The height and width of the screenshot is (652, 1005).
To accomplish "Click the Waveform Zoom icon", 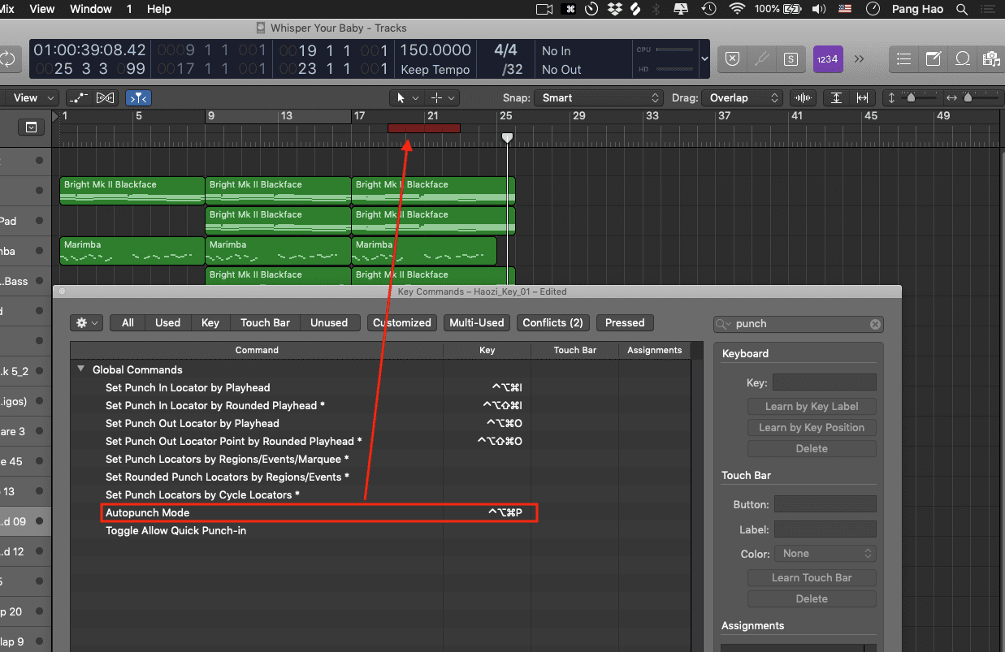I will click(803, 97).
